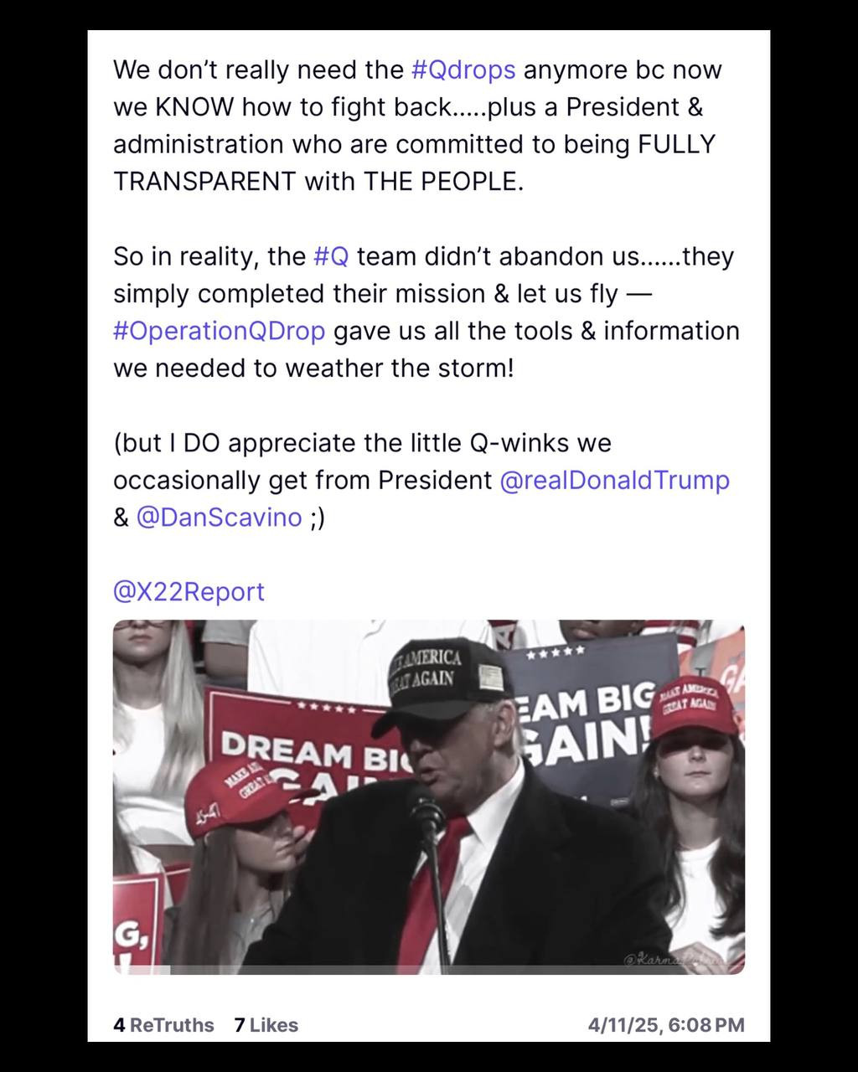858x1072 pixels.
Task: View the 4 ReTruths list
Action: point(163,1025)
